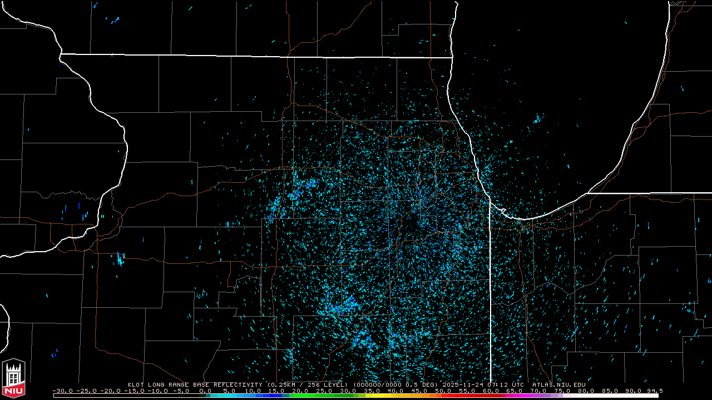This screenshot has width=712, height=400.
Task: Click the '0.0' reflectivity scale label
Action: click(205, 391)
